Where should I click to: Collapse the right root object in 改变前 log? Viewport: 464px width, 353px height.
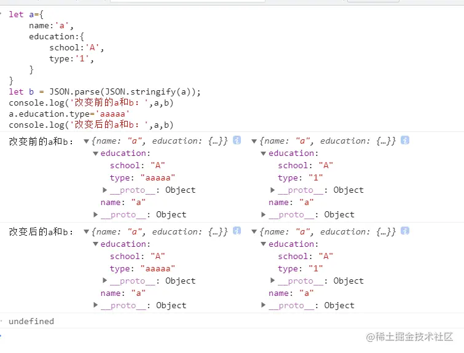pyautogui.click(x=254, y=141)
